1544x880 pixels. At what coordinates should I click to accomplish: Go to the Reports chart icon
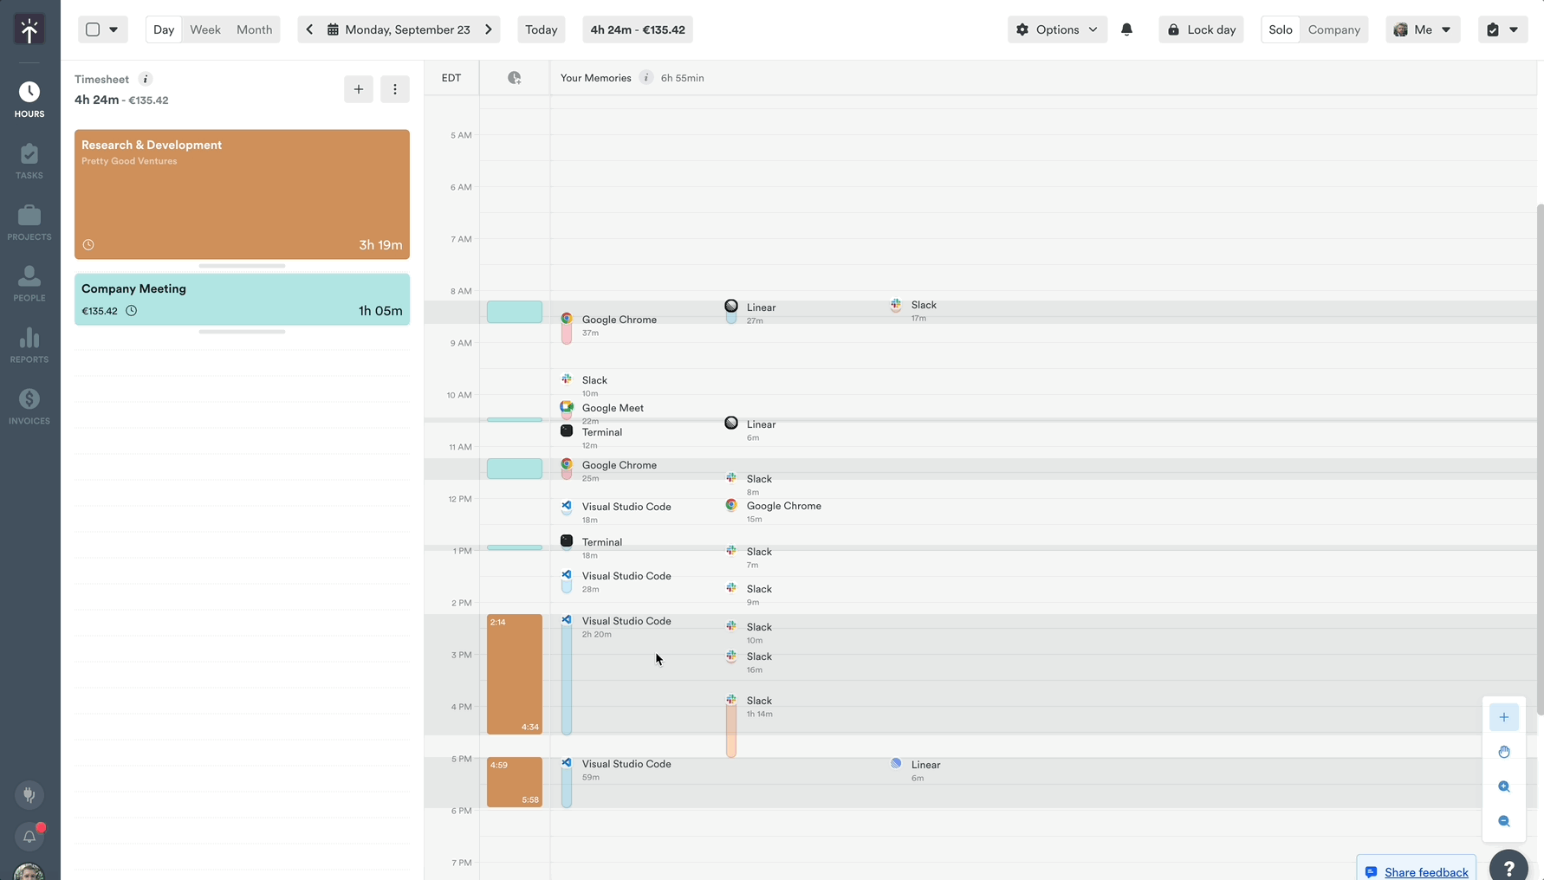[29, 345]
